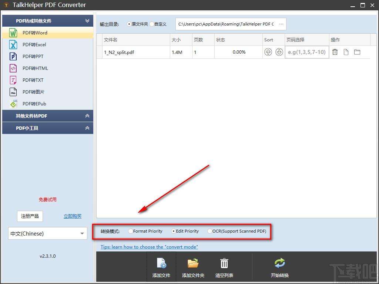
Task: Select the PDF转TXT icon
Action: point(13,80)
